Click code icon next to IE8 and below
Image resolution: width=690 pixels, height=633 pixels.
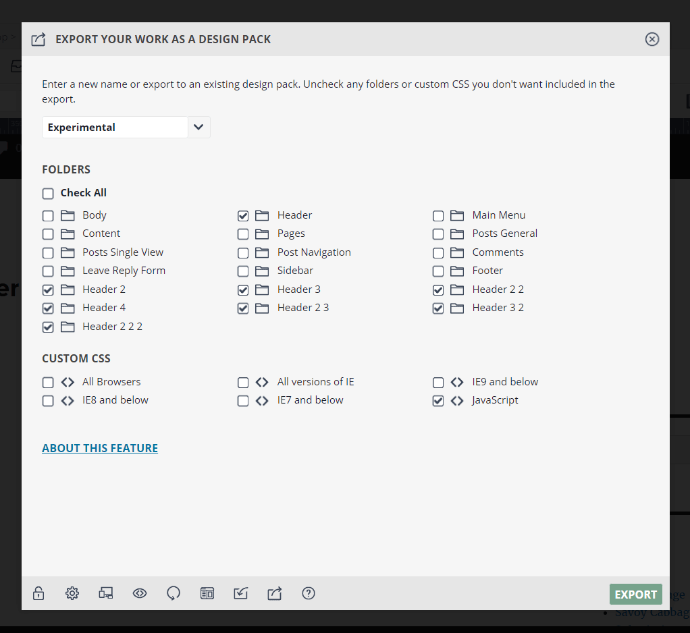click(x=68, y=400)
